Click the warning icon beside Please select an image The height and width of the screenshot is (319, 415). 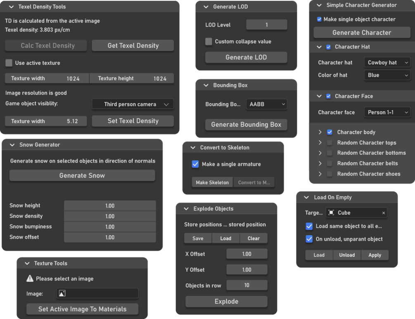[30, 279]
